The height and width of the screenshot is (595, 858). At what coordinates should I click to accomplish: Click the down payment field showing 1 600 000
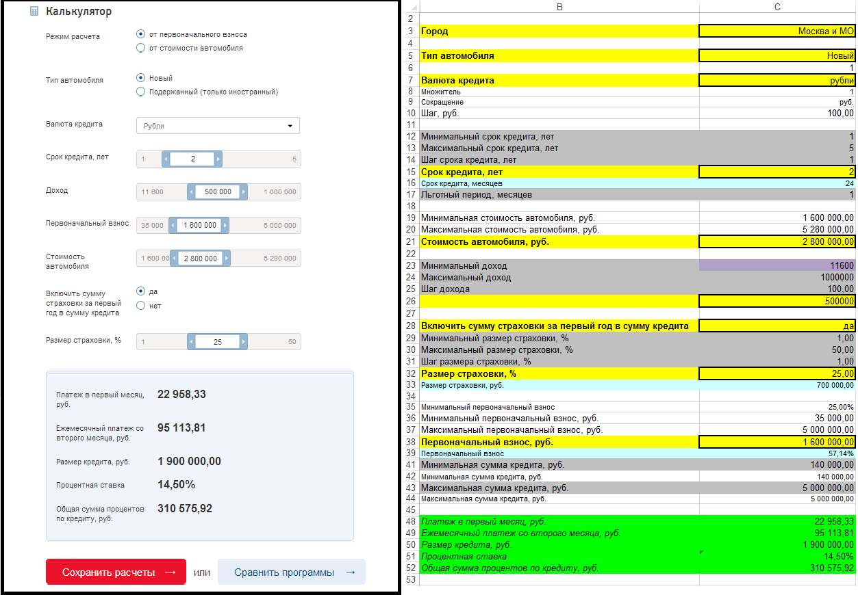199,225
